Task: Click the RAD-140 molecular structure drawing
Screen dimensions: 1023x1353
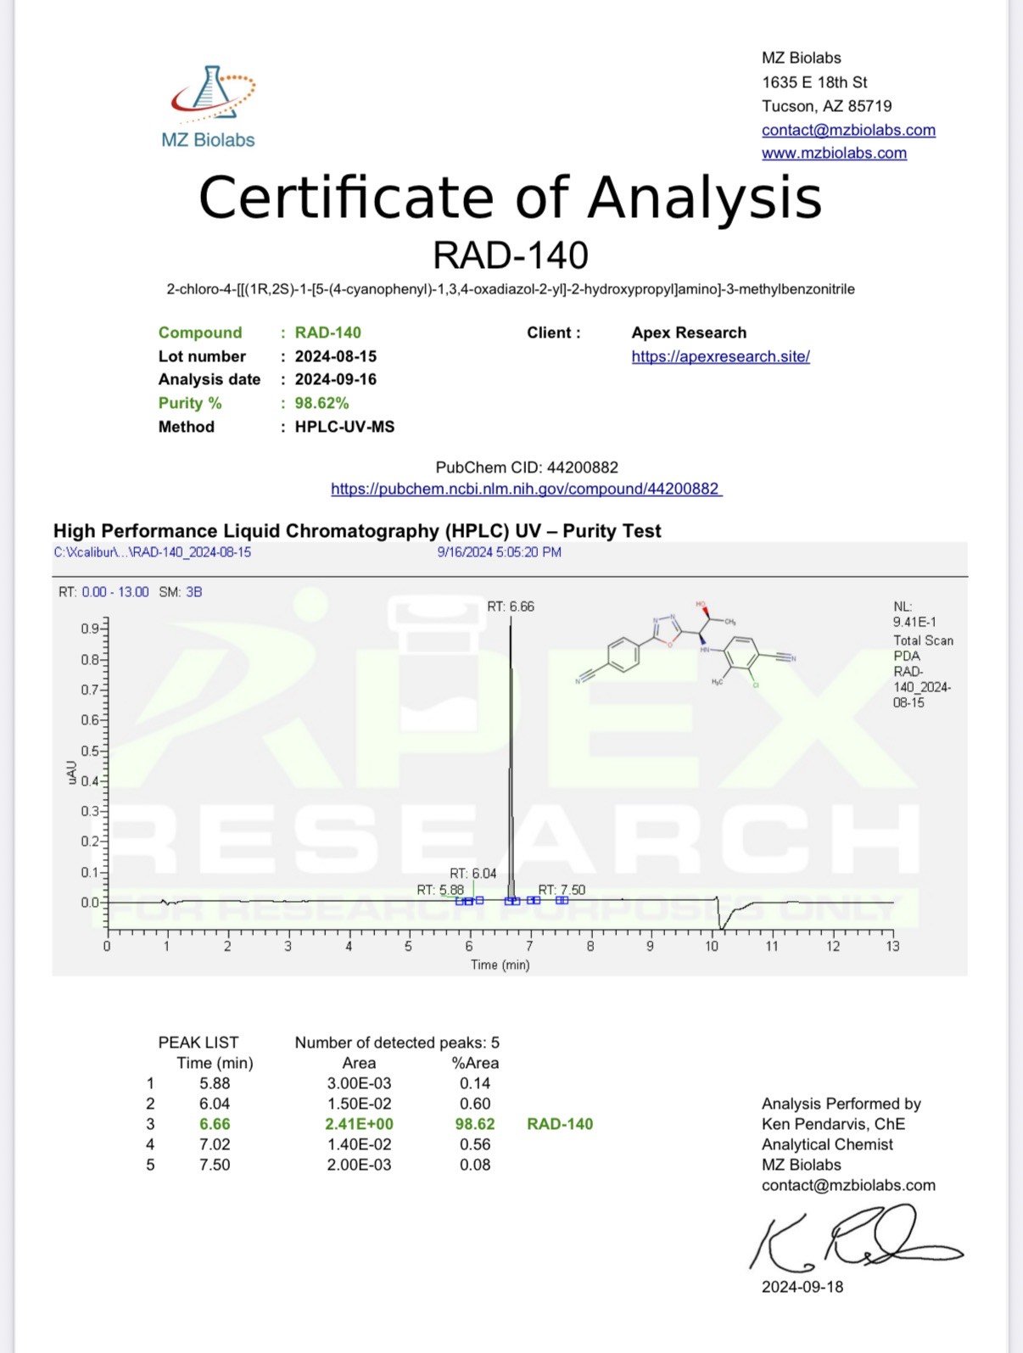Action: (x=686, y=643)
